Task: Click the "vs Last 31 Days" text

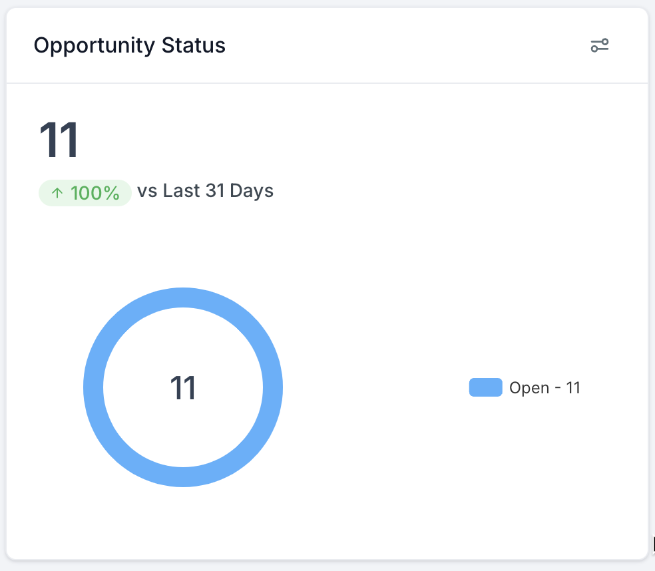Action: click(x=205, y=192)
